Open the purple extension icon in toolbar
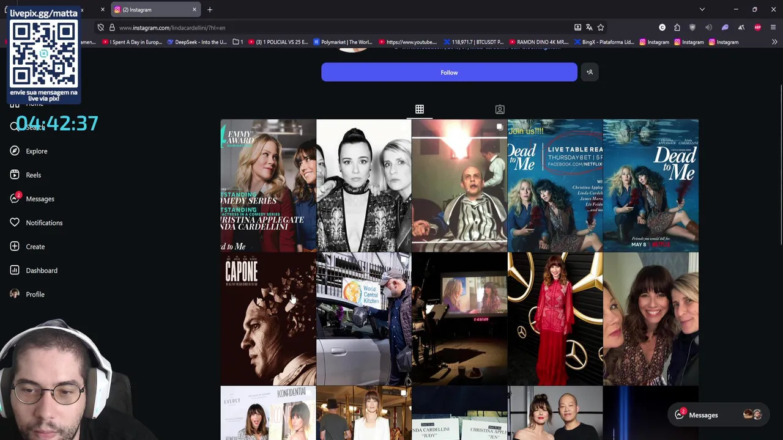 (725, 28)
